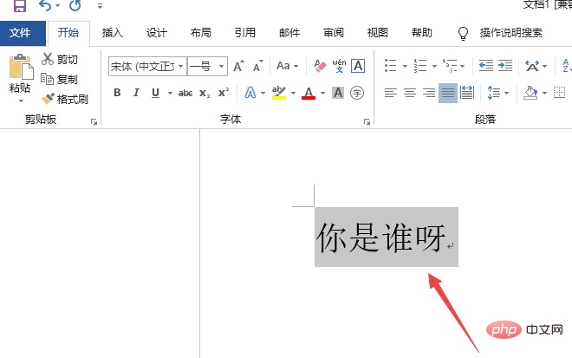
Task: Open the 邮件 tab
Action: coord(289,33)
